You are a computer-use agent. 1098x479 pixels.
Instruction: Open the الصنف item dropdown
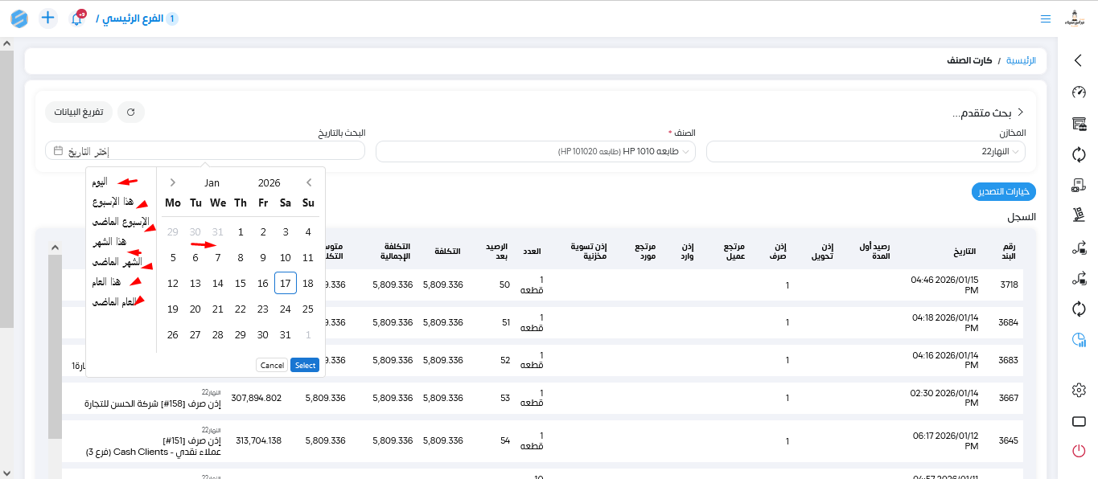click(535, 151)
